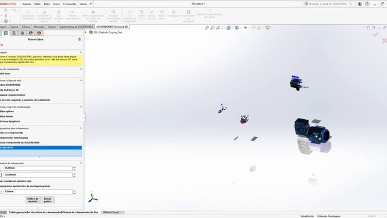Click the green confirmation corner checkmark
This screenshot has width=387, height=218.
pos(376,35)
